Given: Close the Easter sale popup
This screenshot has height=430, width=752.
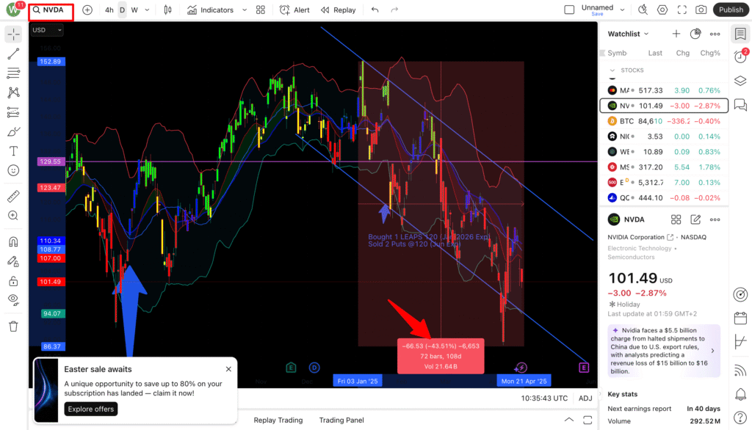Looking at the screenshot, I should 229,369.
